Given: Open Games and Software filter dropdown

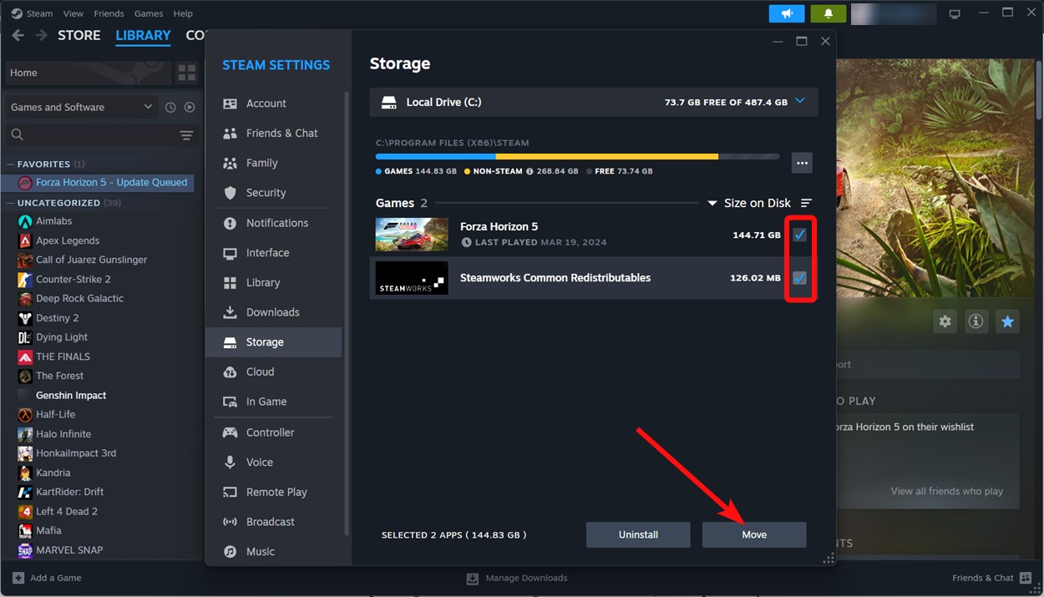Looking at the screenshot, I should 81,107.
